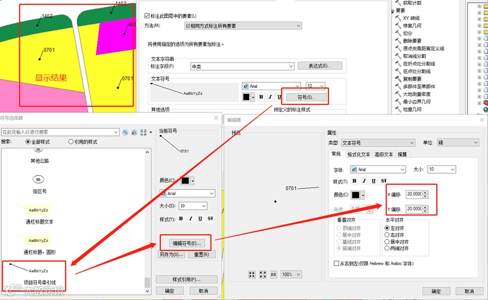Switch to the 掩膜 tab
This screenshot has width=488, height=300.
[402, 155]
